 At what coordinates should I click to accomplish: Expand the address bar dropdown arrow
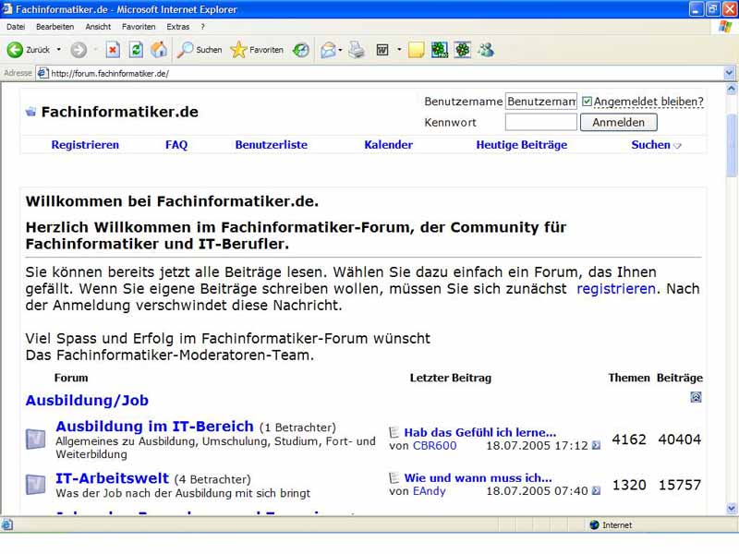point(729,73)
